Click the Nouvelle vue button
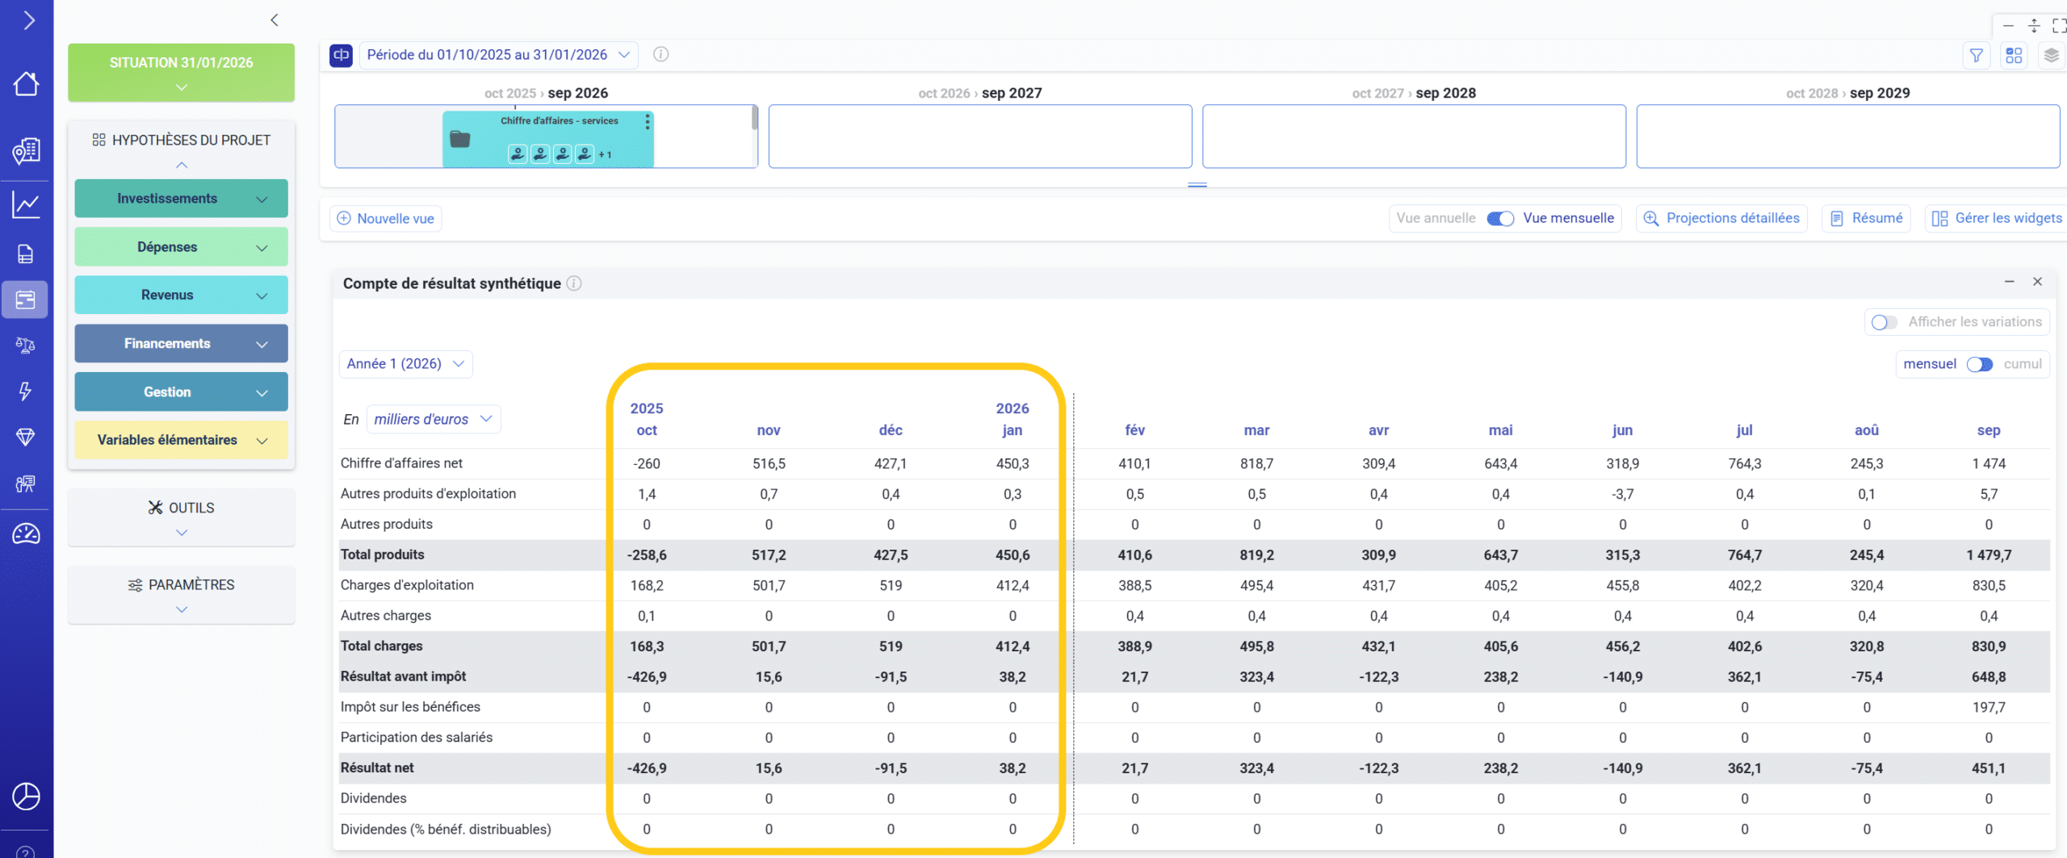The height and width of the screenshot is (858, 2067). point(386,219)
